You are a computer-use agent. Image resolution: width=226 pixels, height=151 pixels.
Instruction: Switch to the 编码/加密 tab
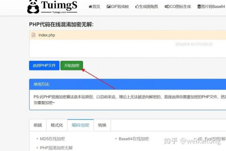tap(80, 125)
